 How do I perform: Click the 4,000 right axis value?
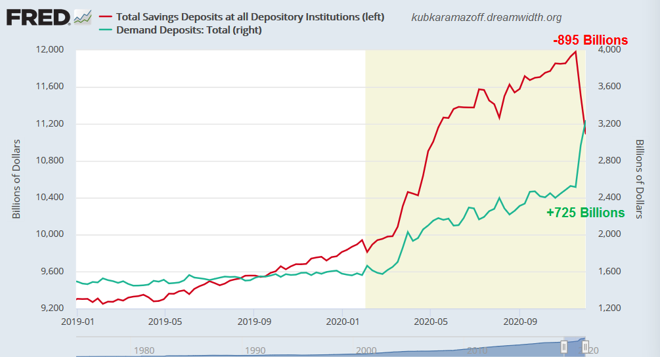click(604, 50)
